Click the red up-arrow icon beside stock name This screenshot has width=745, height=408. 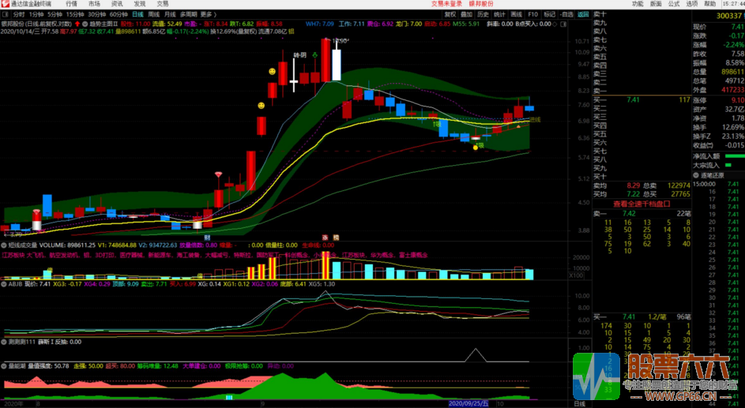[x=77, y=23]
